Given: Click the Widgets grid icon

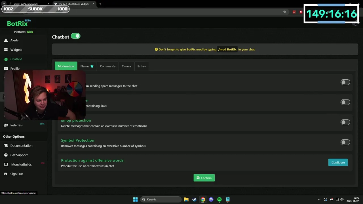Looking at the screenshot, I should (x=6, y=50).
